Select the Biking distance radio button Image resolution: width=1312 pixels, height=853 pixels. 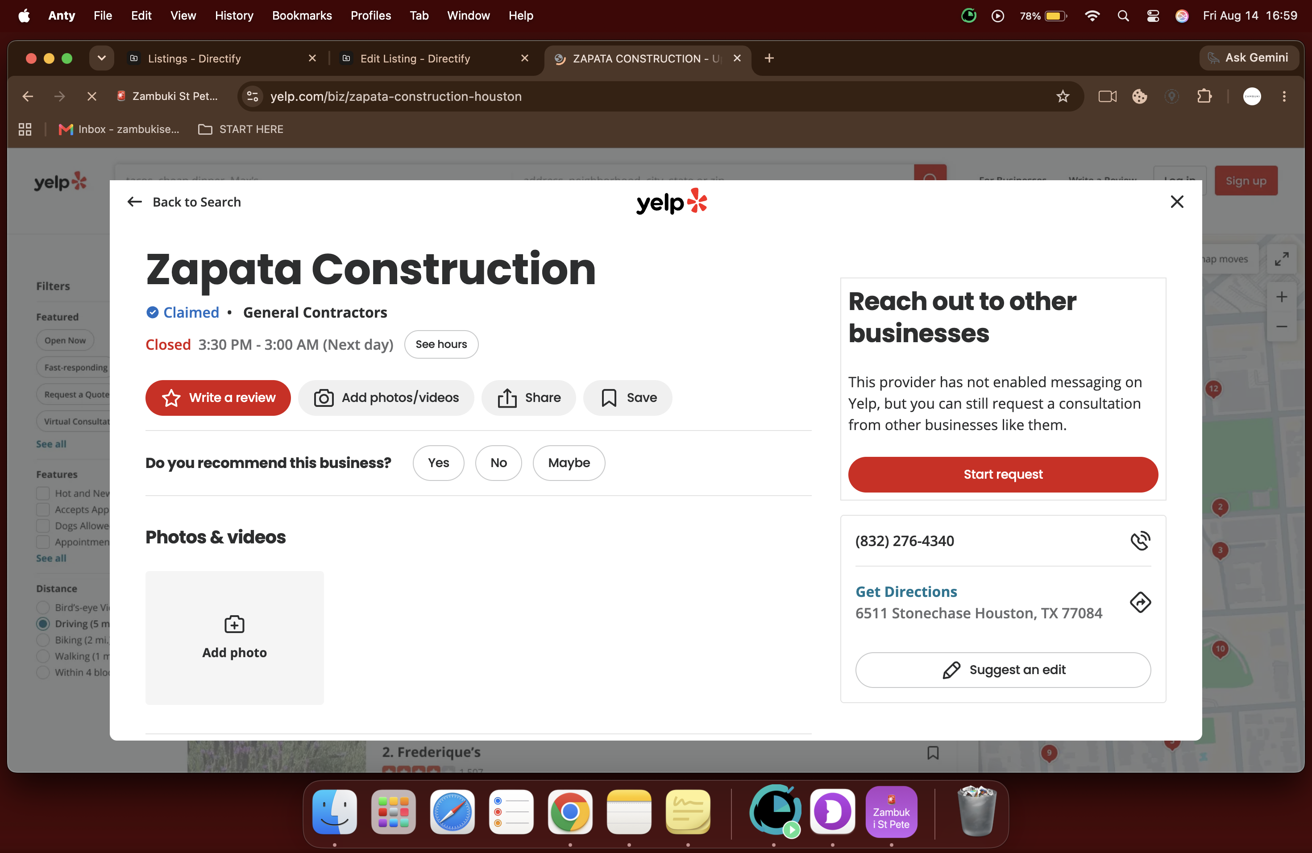point(43,640)
